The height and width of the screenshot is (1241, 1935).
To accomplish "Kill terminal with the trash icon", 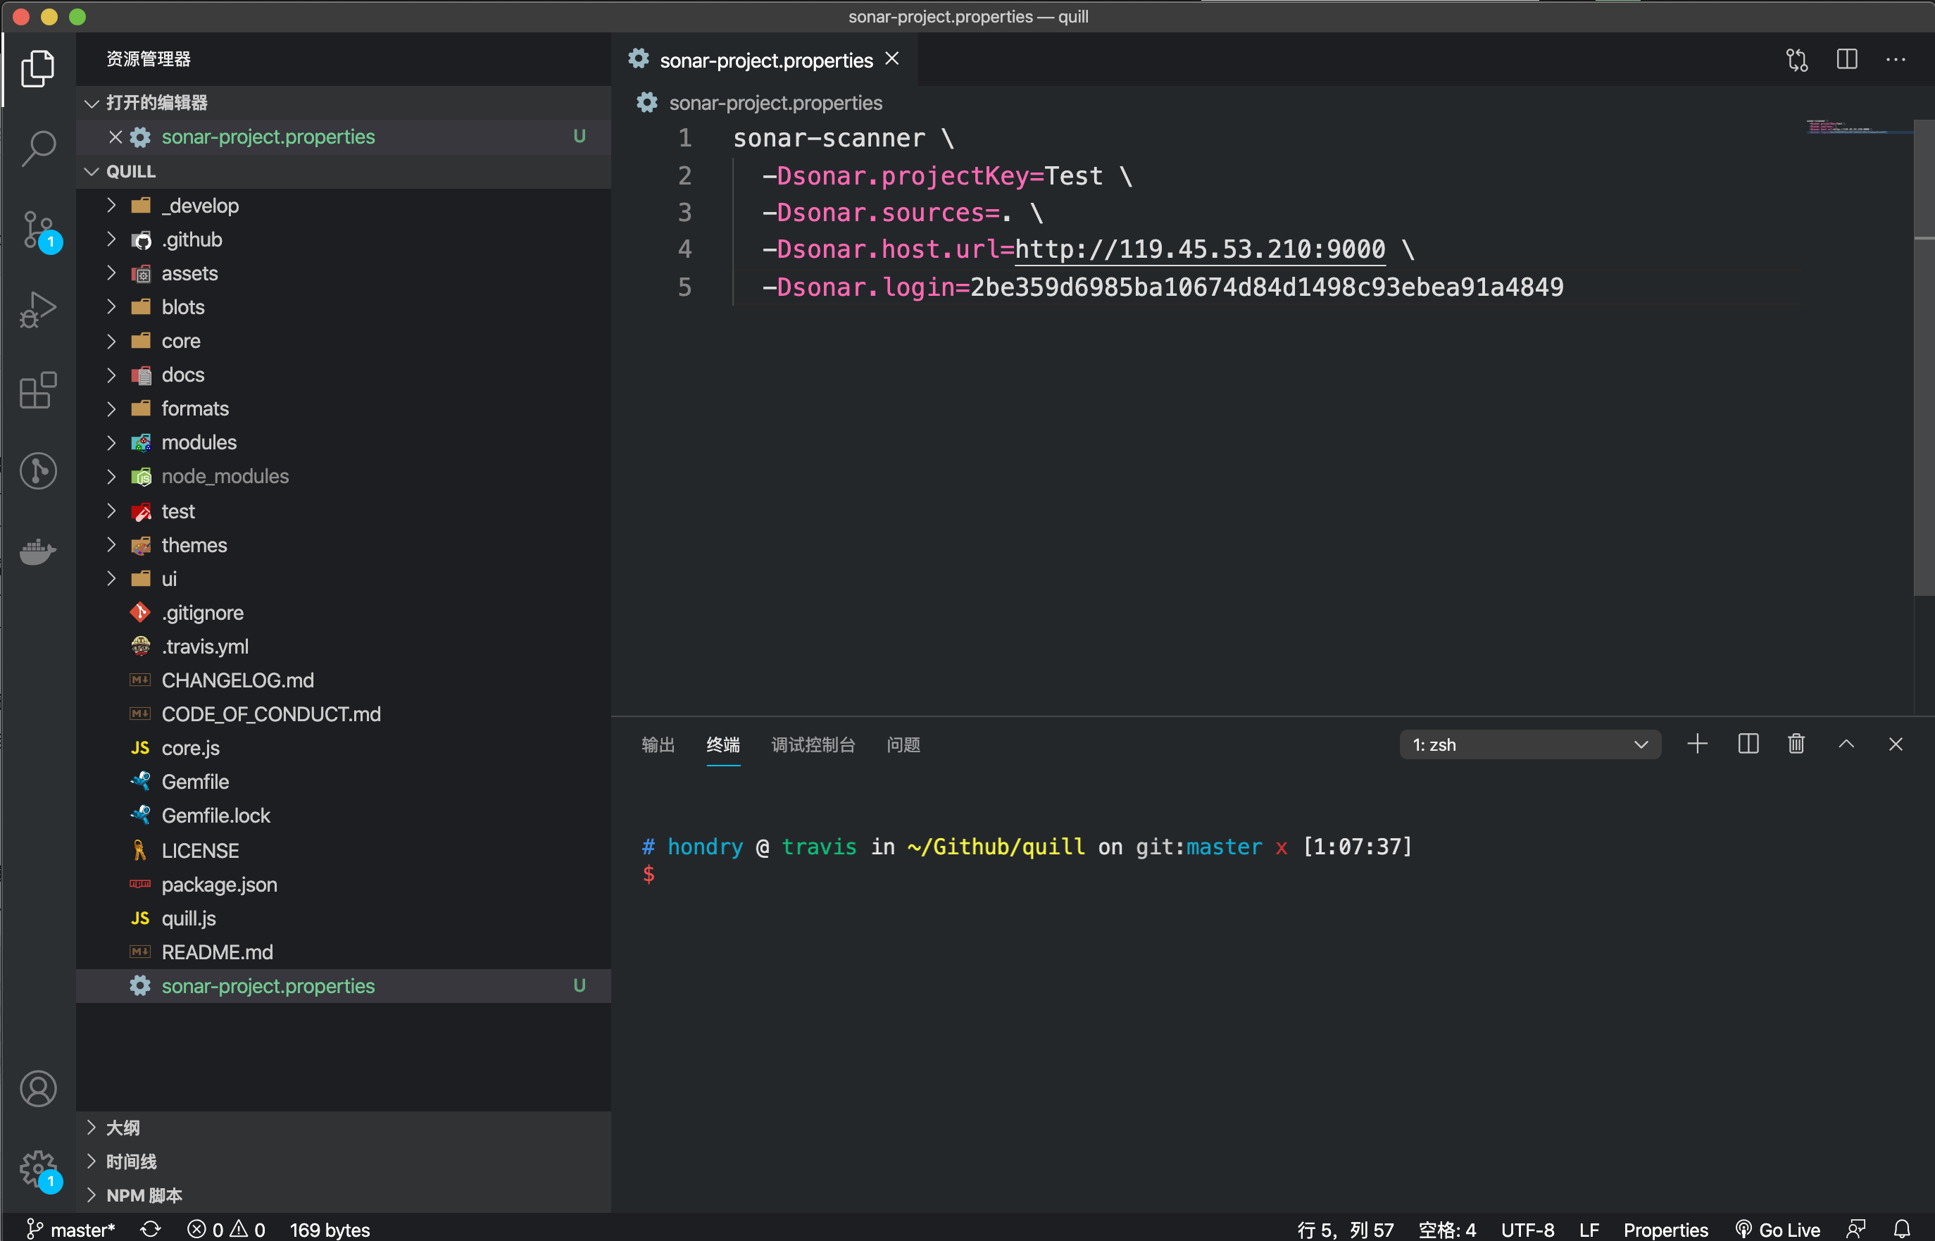I will pos(1796,744).
